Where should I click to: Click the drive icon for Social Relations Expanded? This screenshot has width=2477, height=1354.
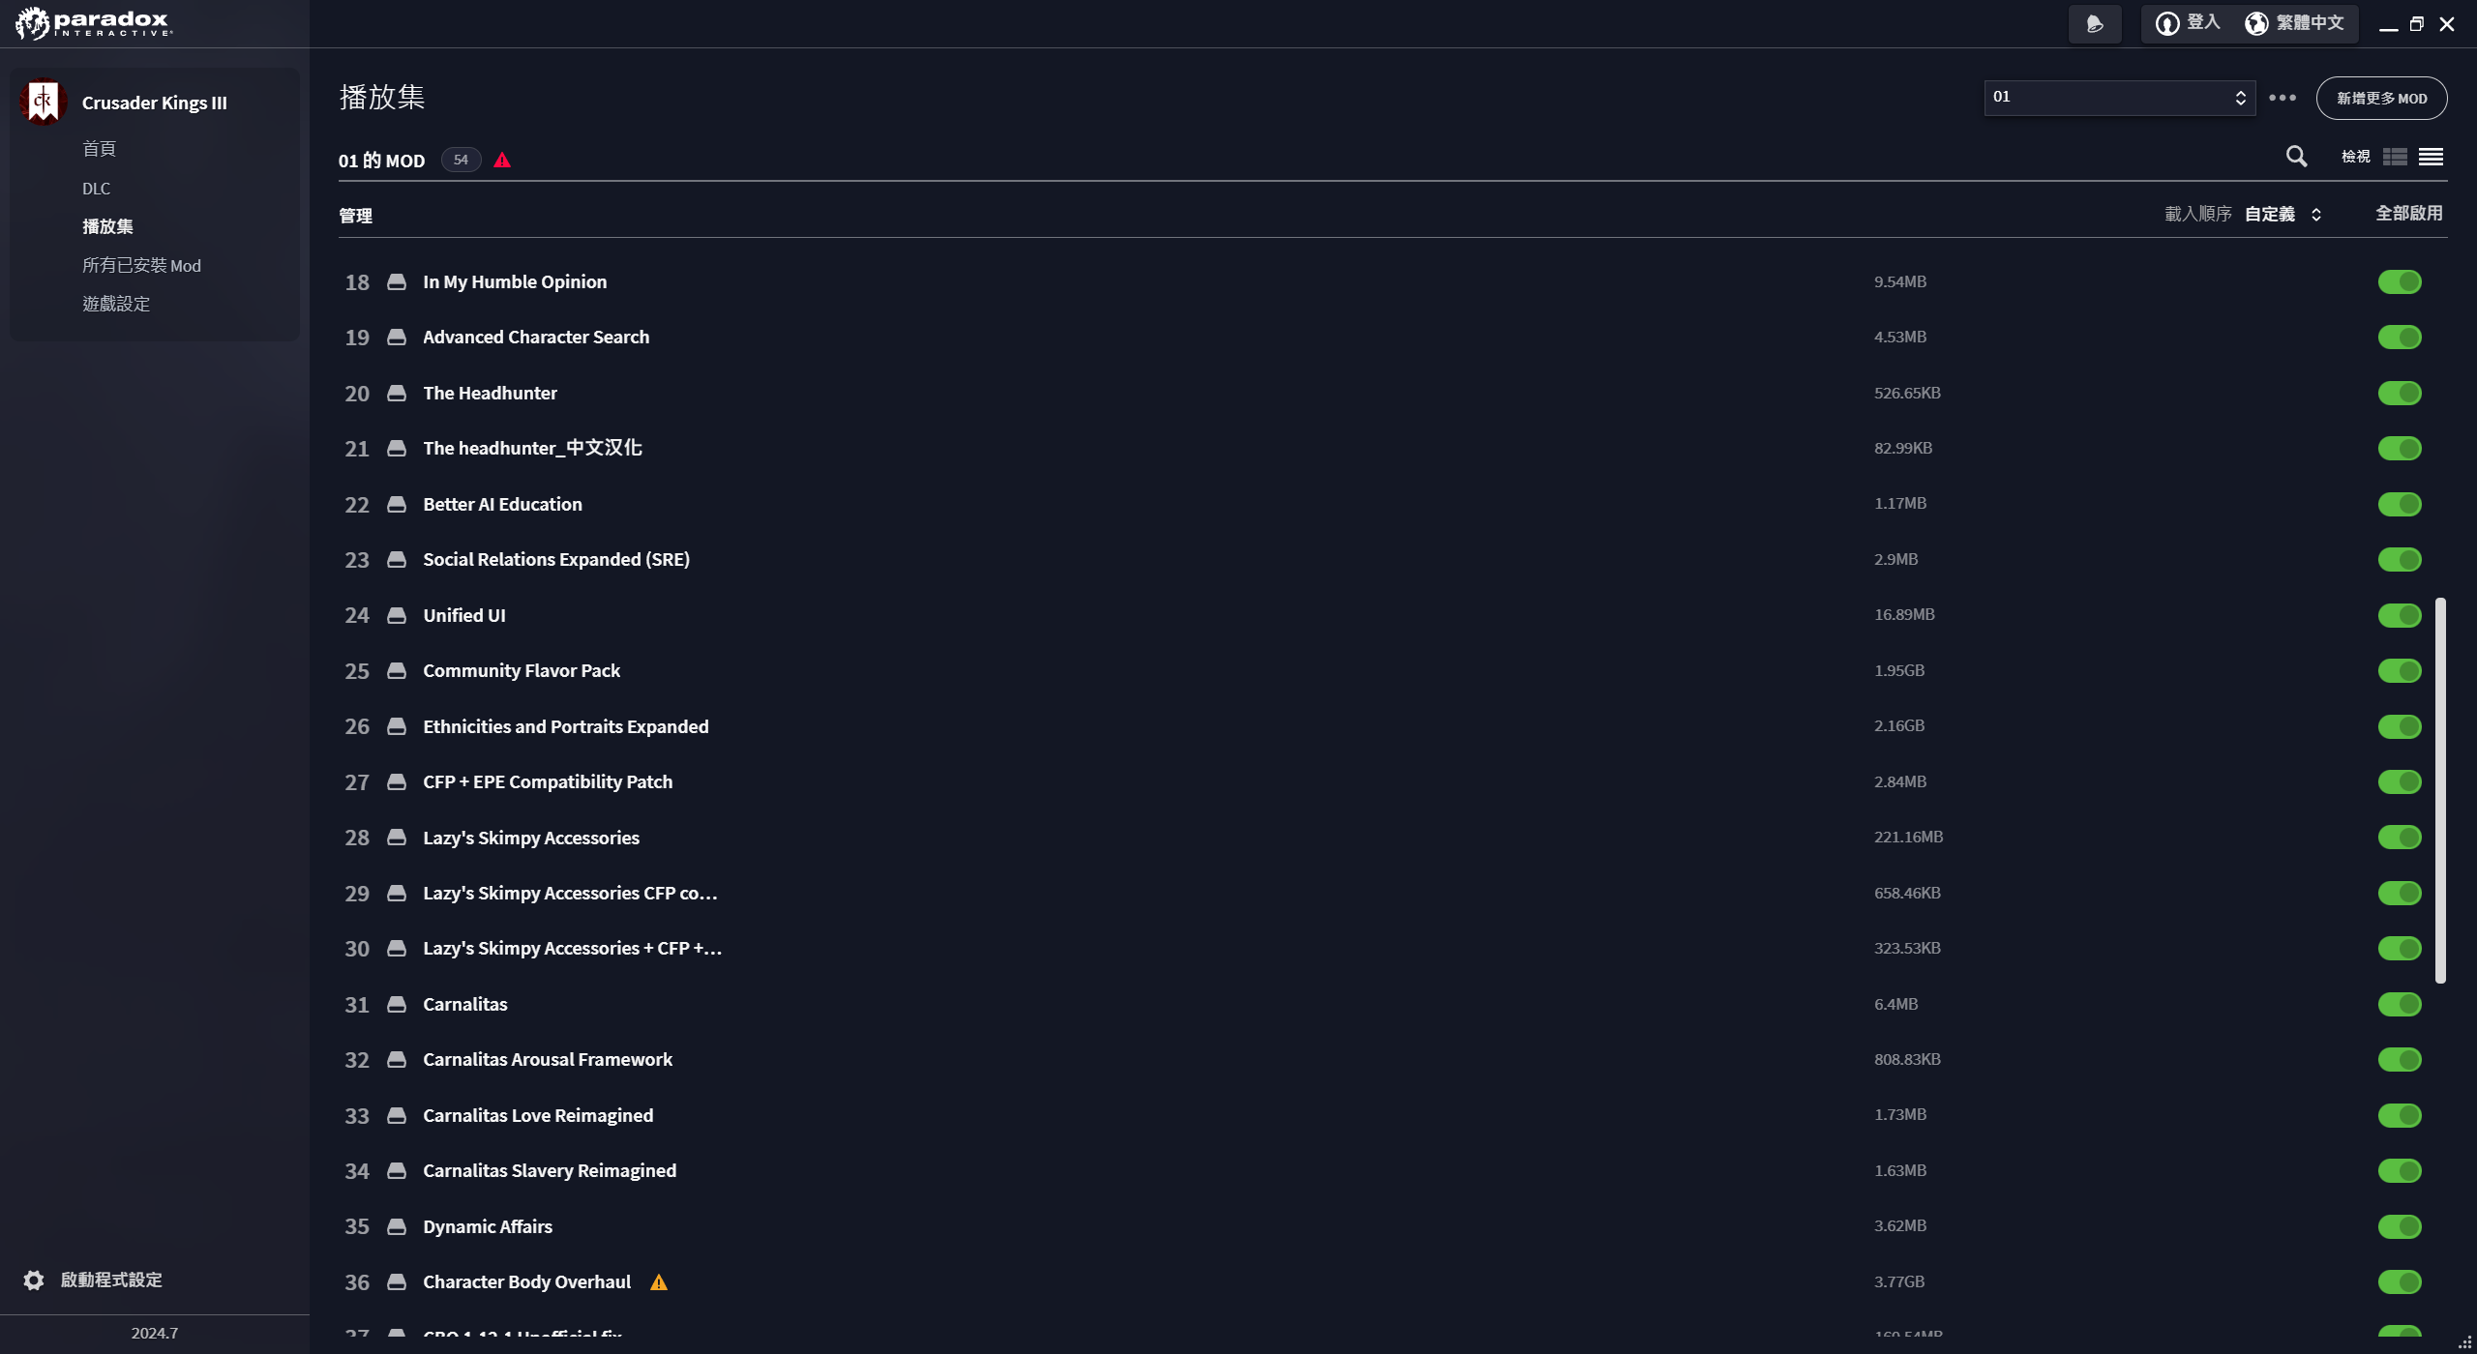[397, 560]
